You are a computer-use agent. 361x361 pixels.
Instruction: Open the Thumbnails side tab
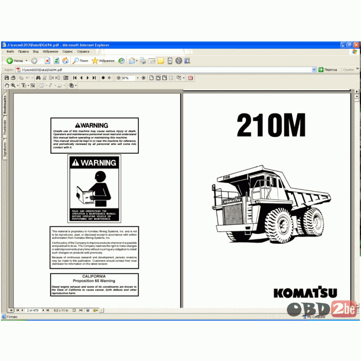(5, 127)
